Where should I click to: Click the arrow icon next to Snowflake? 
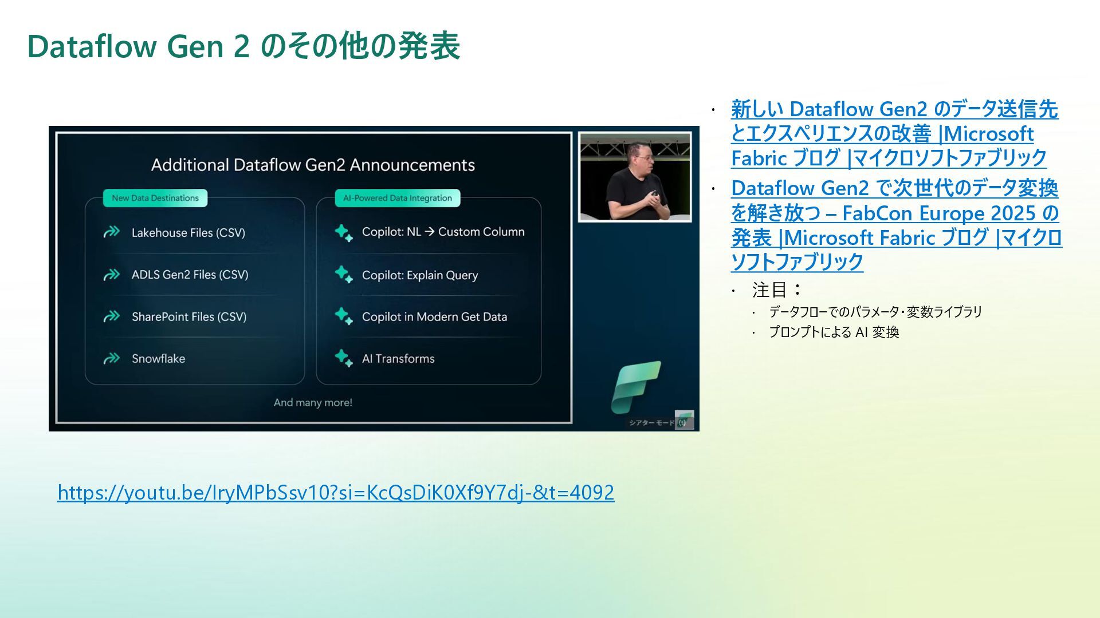(x=111, y=359)
